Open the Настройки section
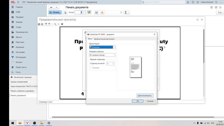Image resolution: width=224 pixels, height=126 pixels. 20,52
